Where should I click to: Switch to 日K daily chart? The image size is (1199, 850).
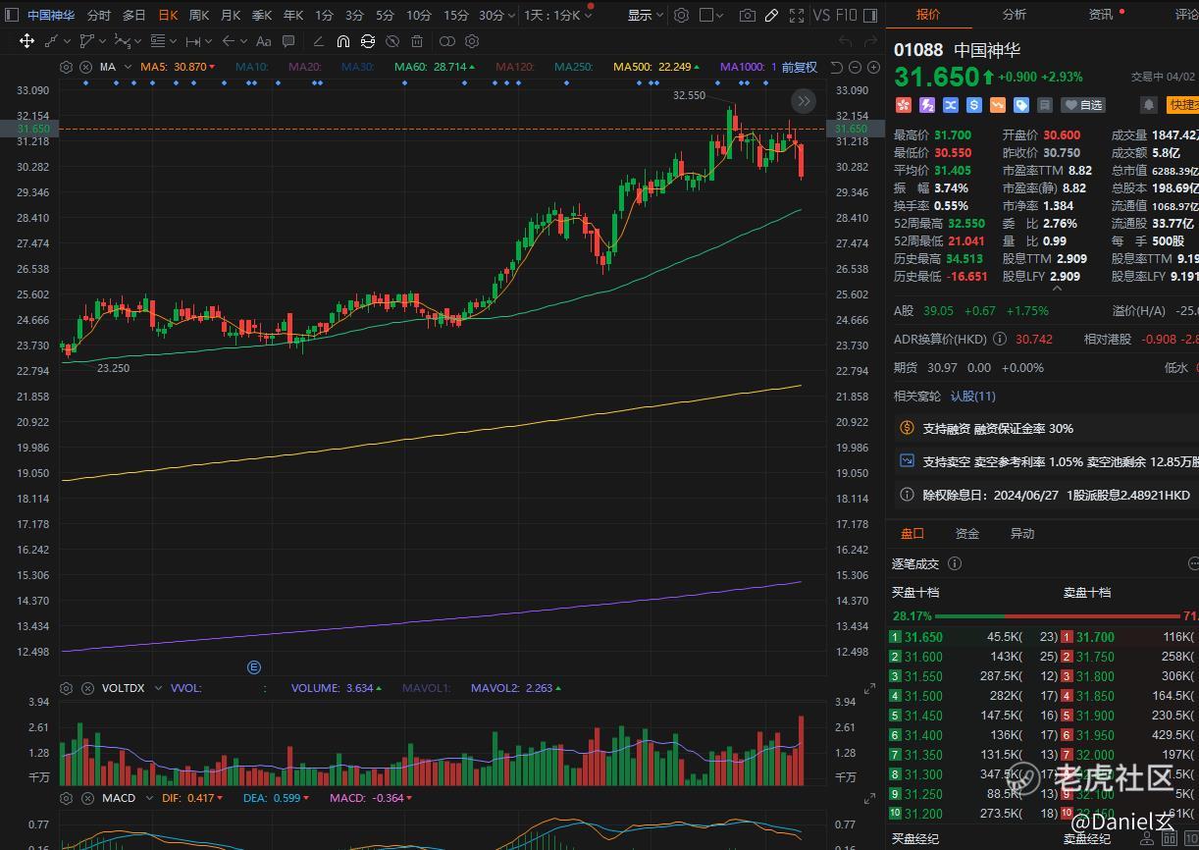168,16
